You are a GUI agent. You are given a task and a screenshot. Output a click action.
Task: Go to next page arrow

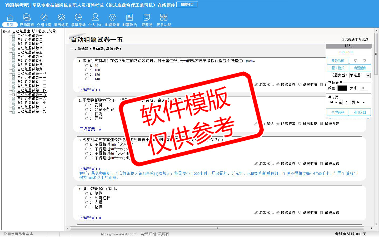pos(358,102)
